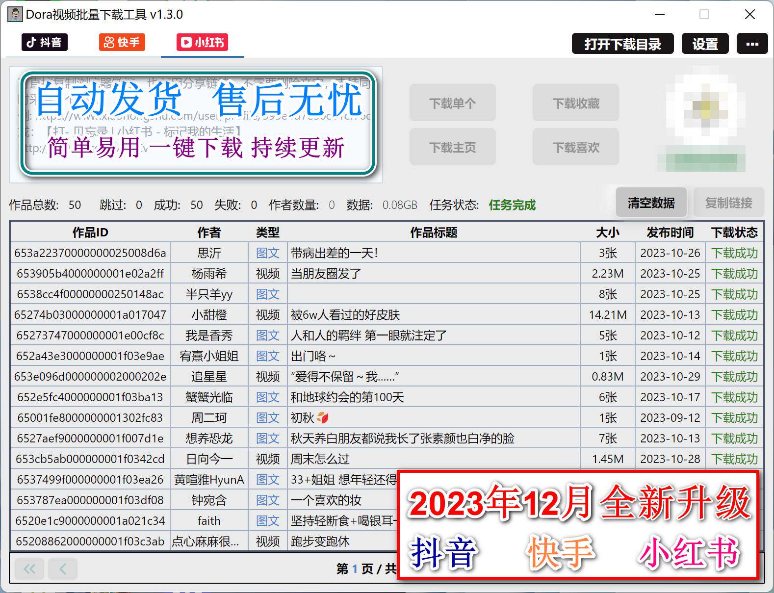Click title 被6w人看过的好皮肤
Screen dimensions: 774x593
click(x=345, y=315)
